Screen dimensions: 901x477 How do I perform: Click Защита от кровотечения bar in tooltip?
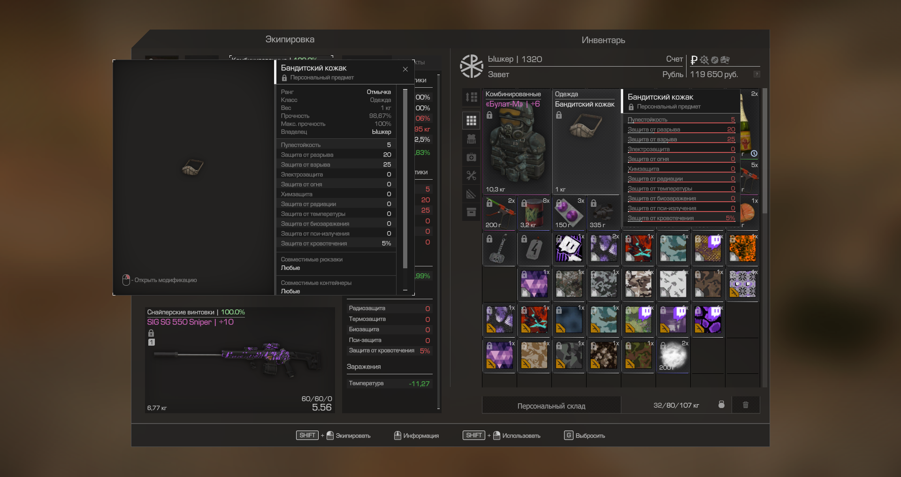tap(681, 219)
